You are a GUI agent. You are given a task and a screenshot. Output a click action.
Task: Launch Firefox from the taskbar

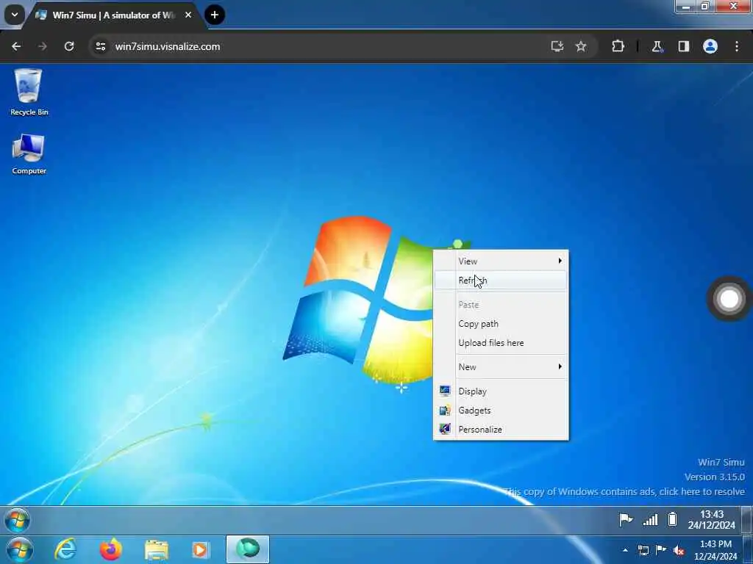(110, 549)
